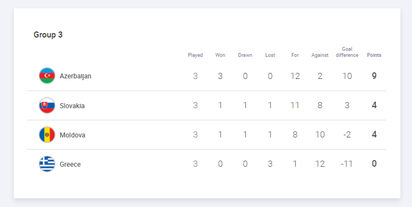412x207 pixels.
Task: Open the Slovakia team link
Action: pos(72,105)
